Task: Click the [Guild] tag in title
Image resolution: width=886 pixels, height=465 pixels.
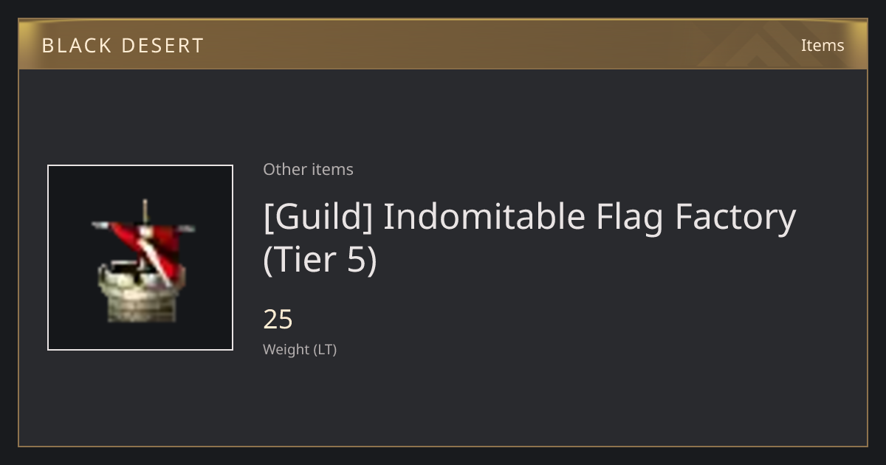Action: 317,218
